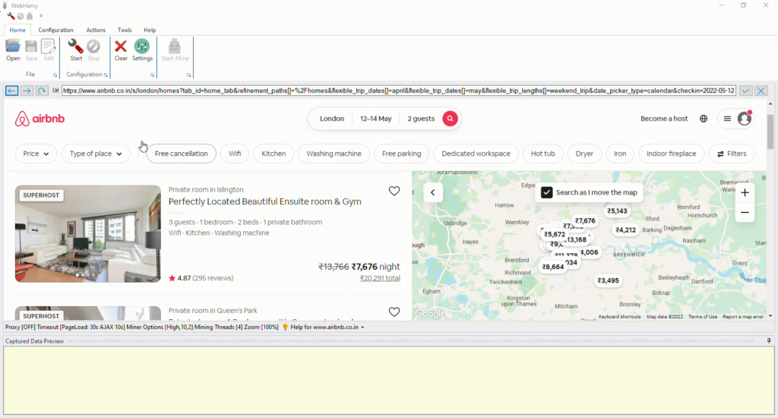The width and height of the screenshot is (778, 418).
Task: Click the Become a host link
Action: pyautogui.click(x=663, y=119)
